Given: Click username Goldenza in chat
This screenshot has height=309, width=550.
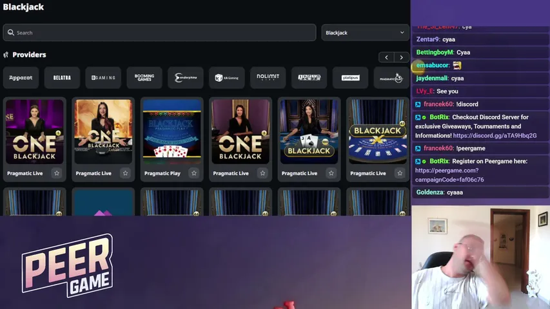Looking at the screenshot, I should click(430, 192).
